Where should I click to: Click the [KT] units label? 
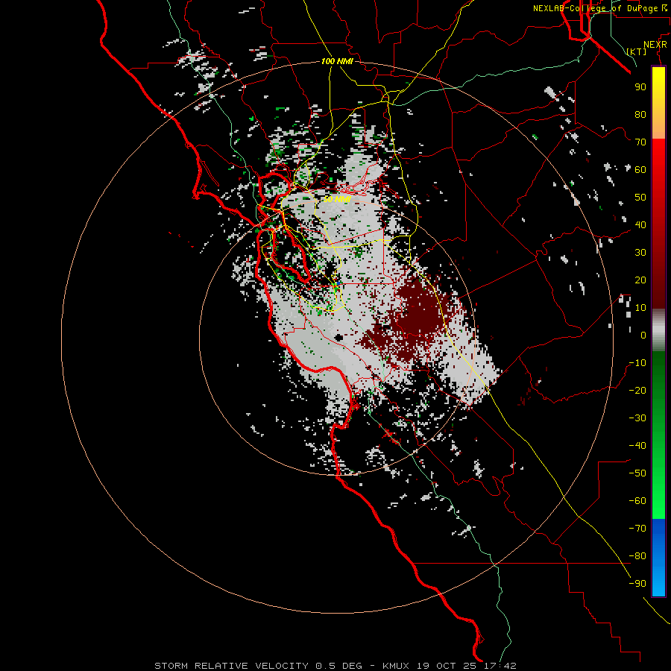click(637, 51)
